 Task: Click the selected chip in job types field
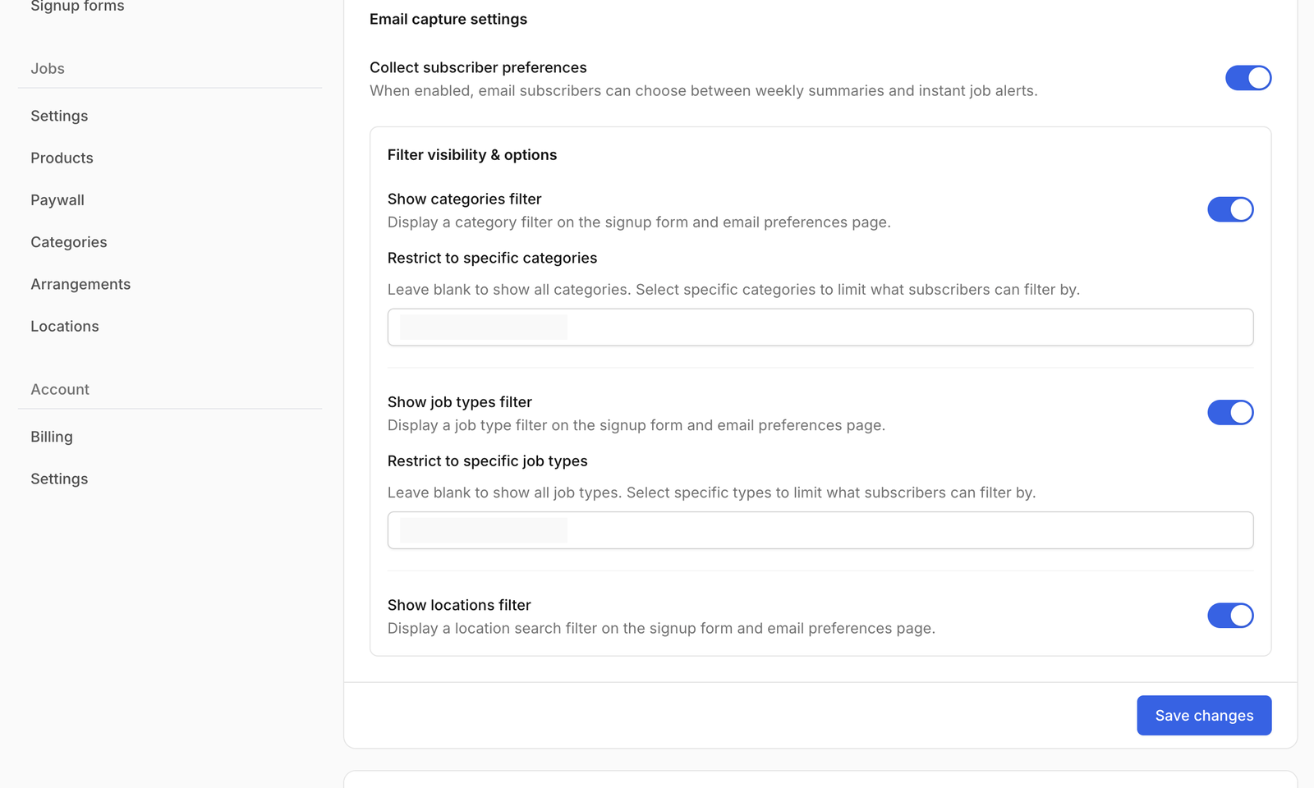click(x=483, y=530)
